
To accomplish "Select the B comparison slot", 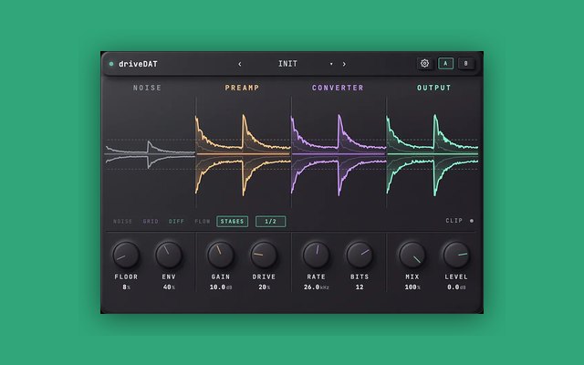I will [465, 63].
